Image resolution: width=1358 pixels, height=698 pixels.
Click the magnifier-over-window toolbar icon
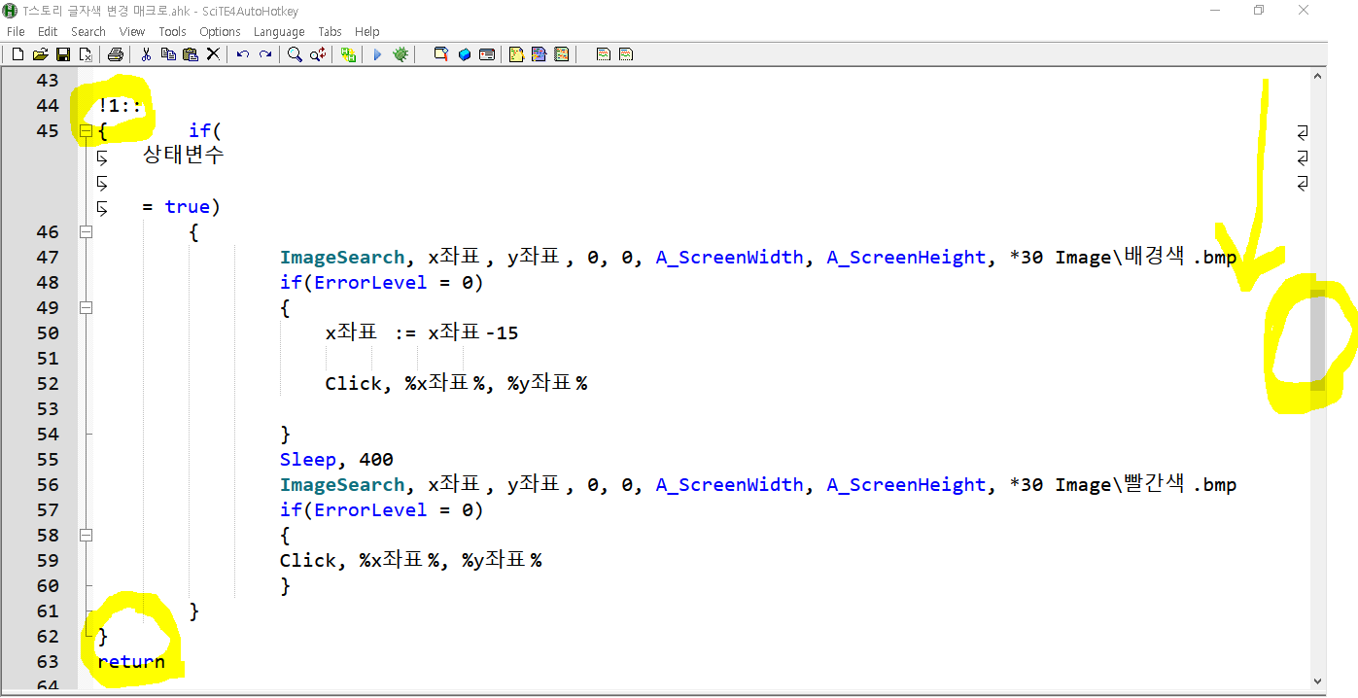(441, 54)
